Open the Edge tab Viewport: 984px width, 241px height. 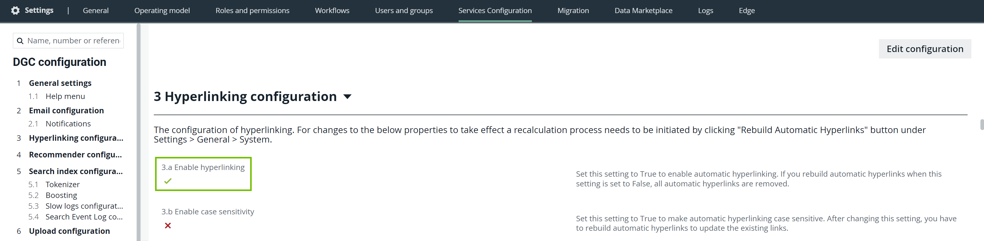click(x=746, y=11)
